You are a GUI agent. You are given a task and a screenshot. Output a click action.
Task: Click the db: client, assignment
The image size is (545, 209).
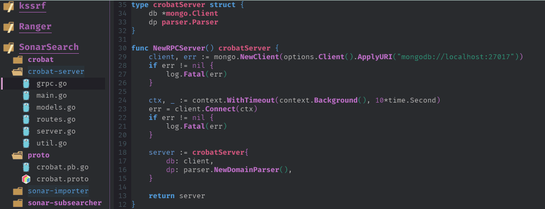pos(190,161)
